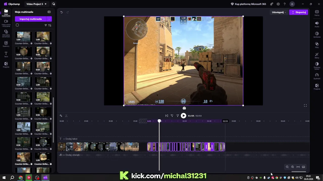Open the D account avatar

[x=292, y=4]
